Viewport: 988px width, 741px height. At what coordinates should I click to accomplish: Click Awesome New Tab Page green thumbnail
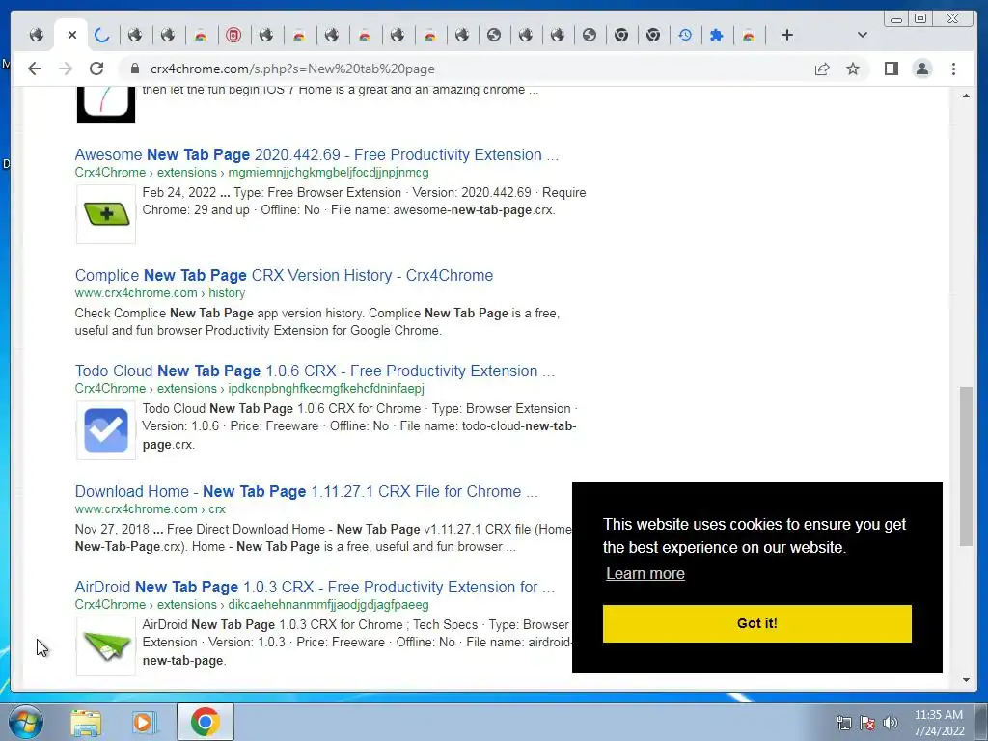pos(106,214)
